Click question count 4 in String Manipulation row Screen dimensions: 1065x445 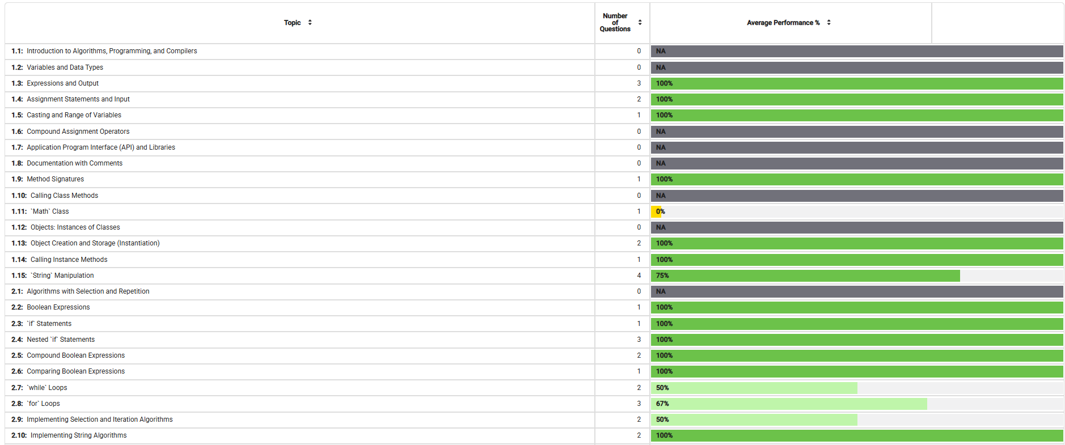639,276
